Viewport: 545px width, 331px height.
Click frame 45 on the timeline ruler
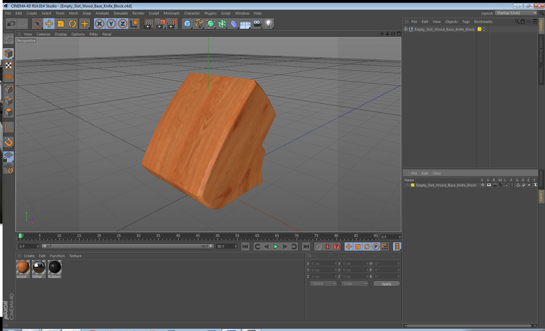click(198, 236)
